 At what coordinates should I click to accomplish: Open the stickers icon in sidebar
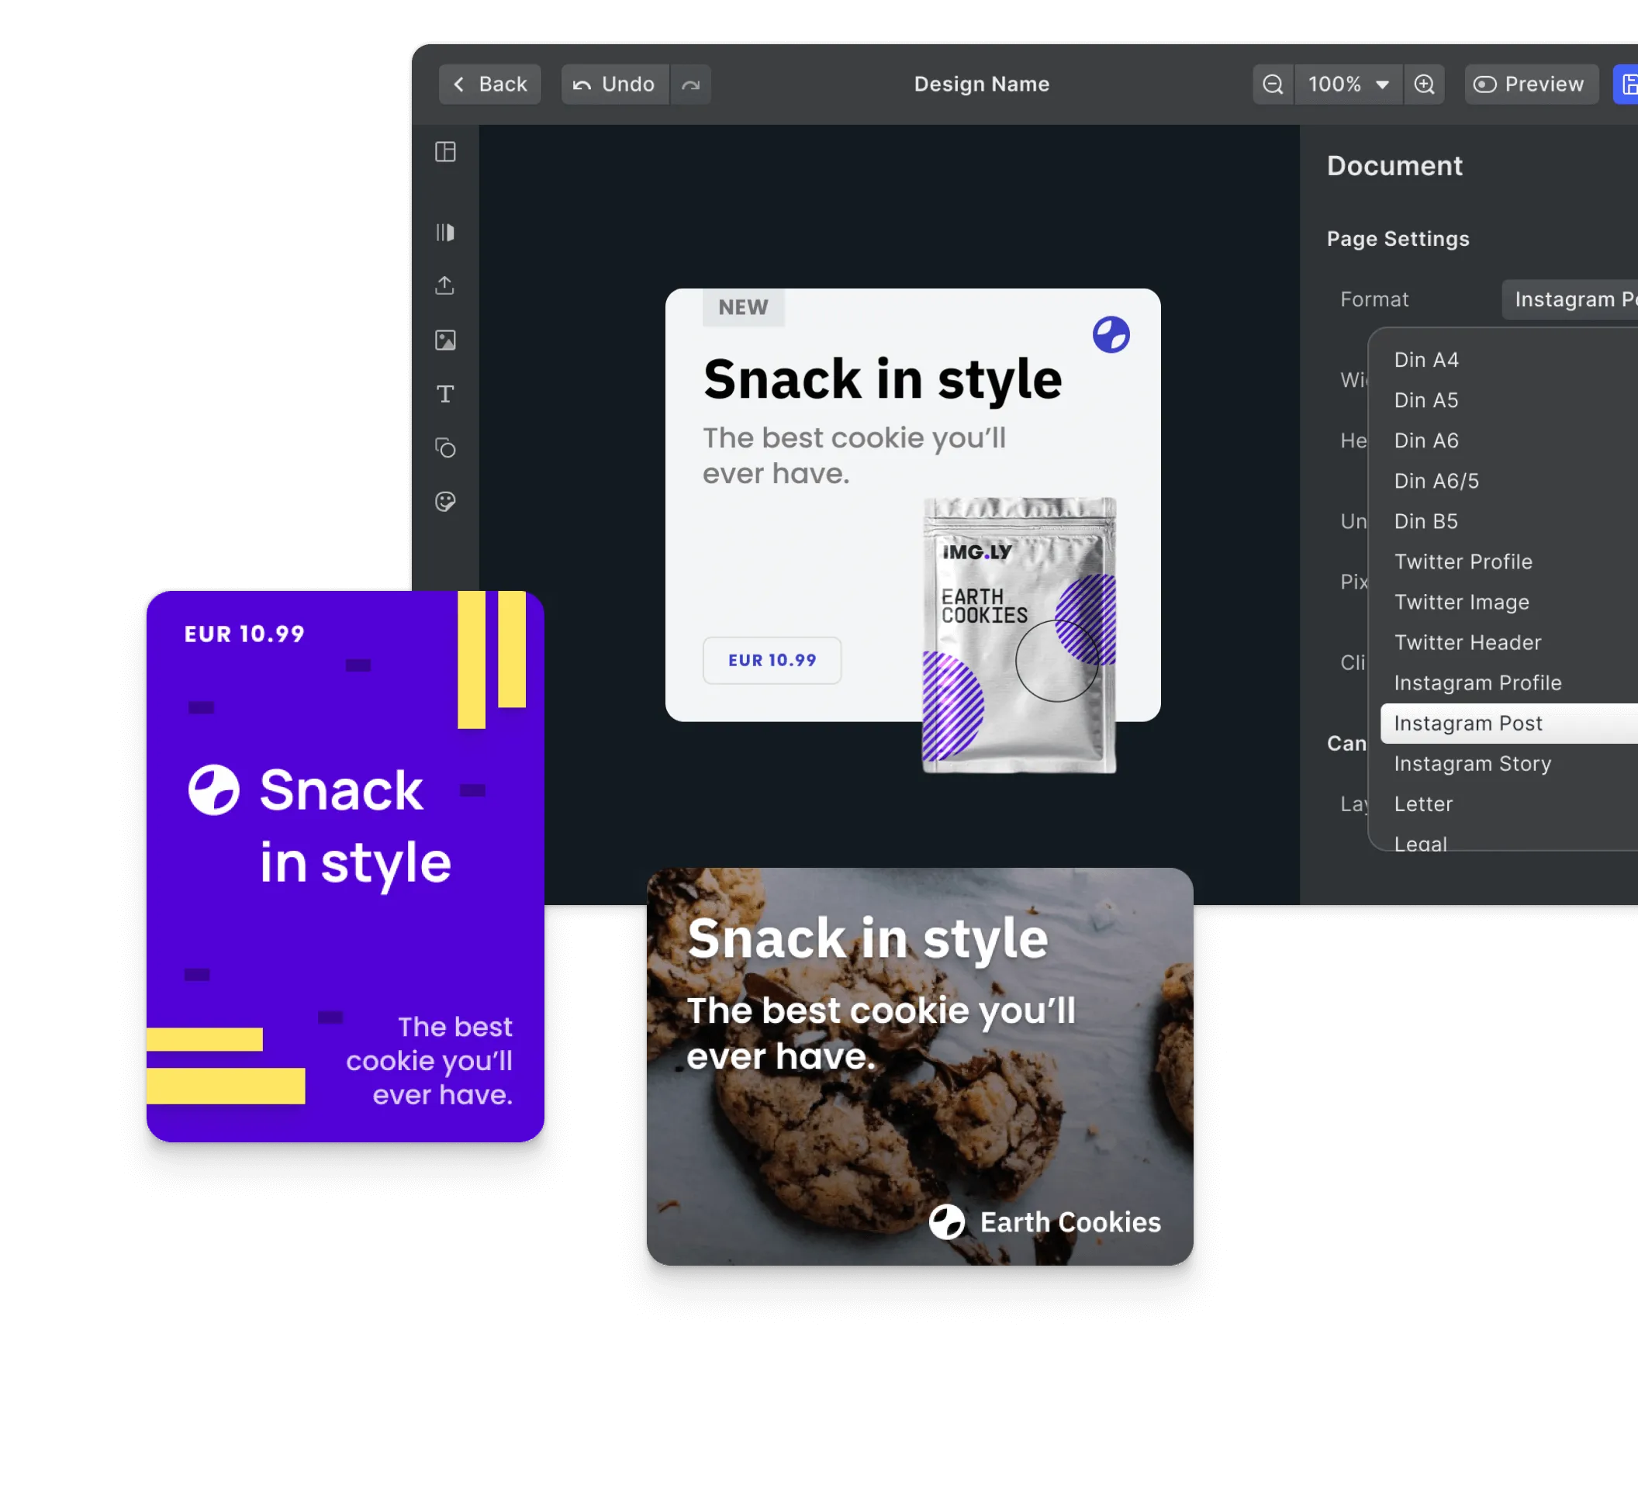[445, 501]
